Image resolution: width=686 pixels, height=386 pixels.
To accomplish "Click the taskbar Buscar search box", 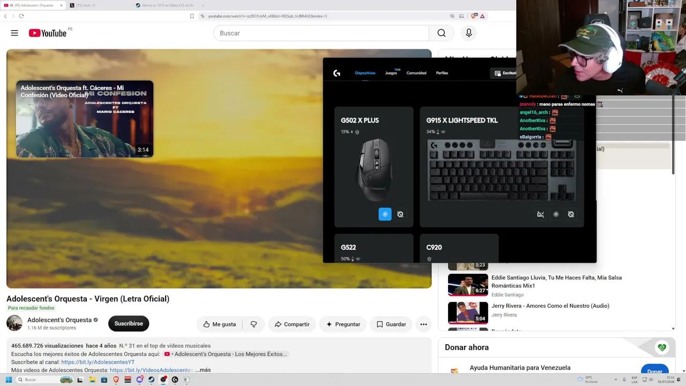I will coord(44,380).
